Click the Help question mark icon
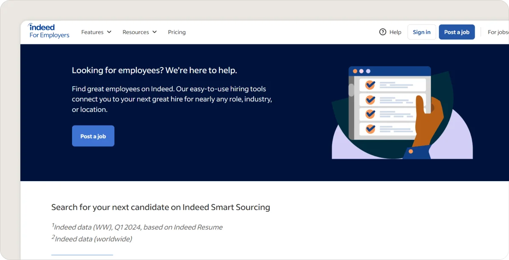This screenshot has width=509, height=260. pos(382,32)
